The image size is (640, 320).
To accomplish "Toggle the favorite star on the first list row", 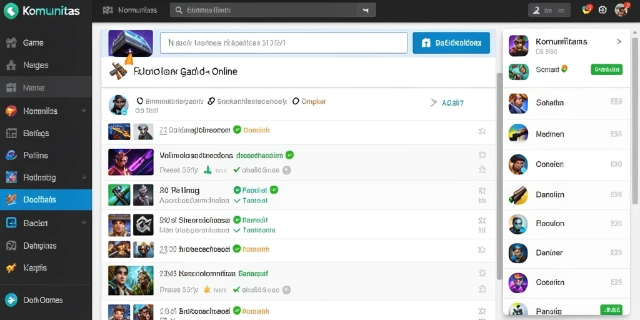I will 482,131.
